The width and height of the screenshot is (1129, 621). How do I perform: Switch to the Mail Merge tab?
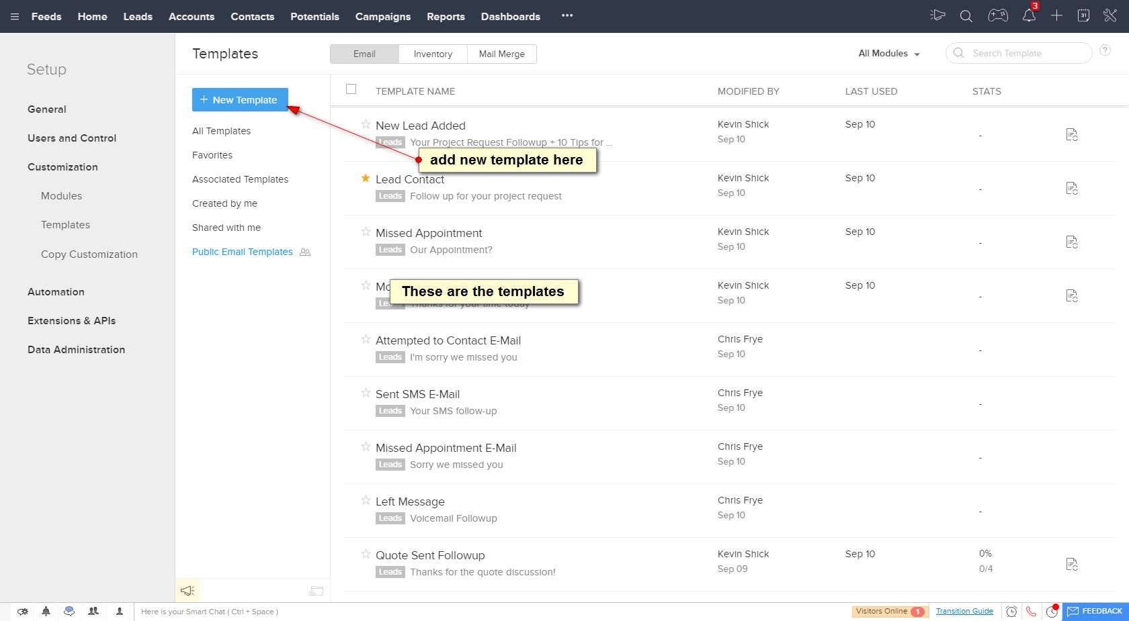[501, 54]
